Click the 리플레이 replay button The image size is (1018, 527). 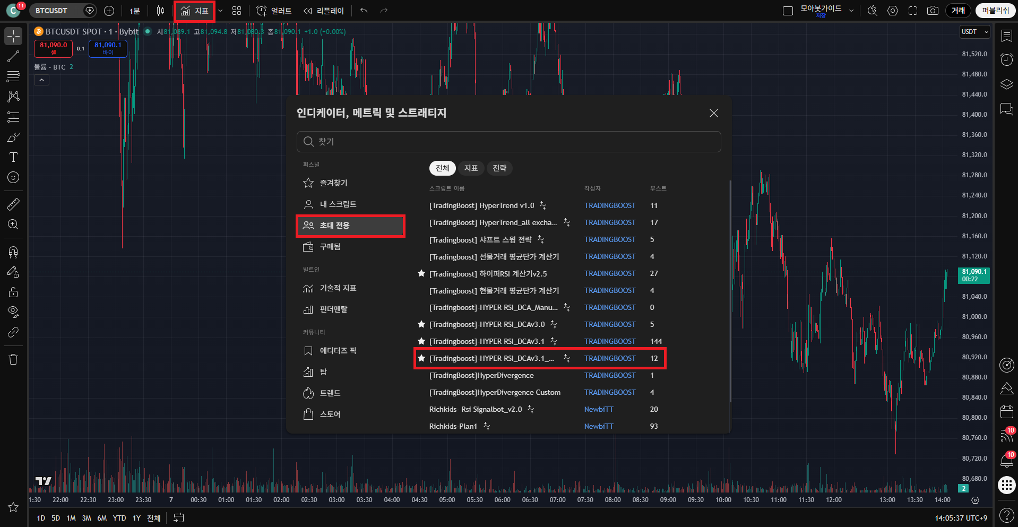323,11
